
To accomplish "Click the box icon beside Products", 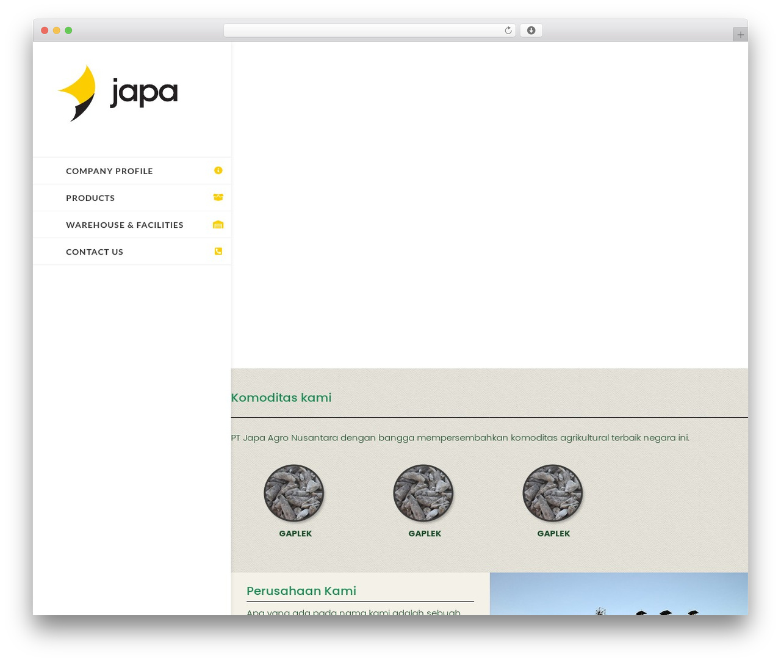I will 218,197.
